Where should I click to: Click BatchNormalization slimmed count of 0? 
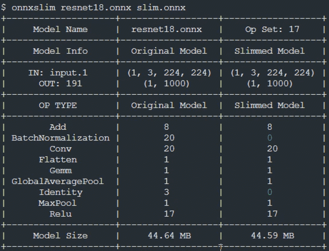(270, 138)
